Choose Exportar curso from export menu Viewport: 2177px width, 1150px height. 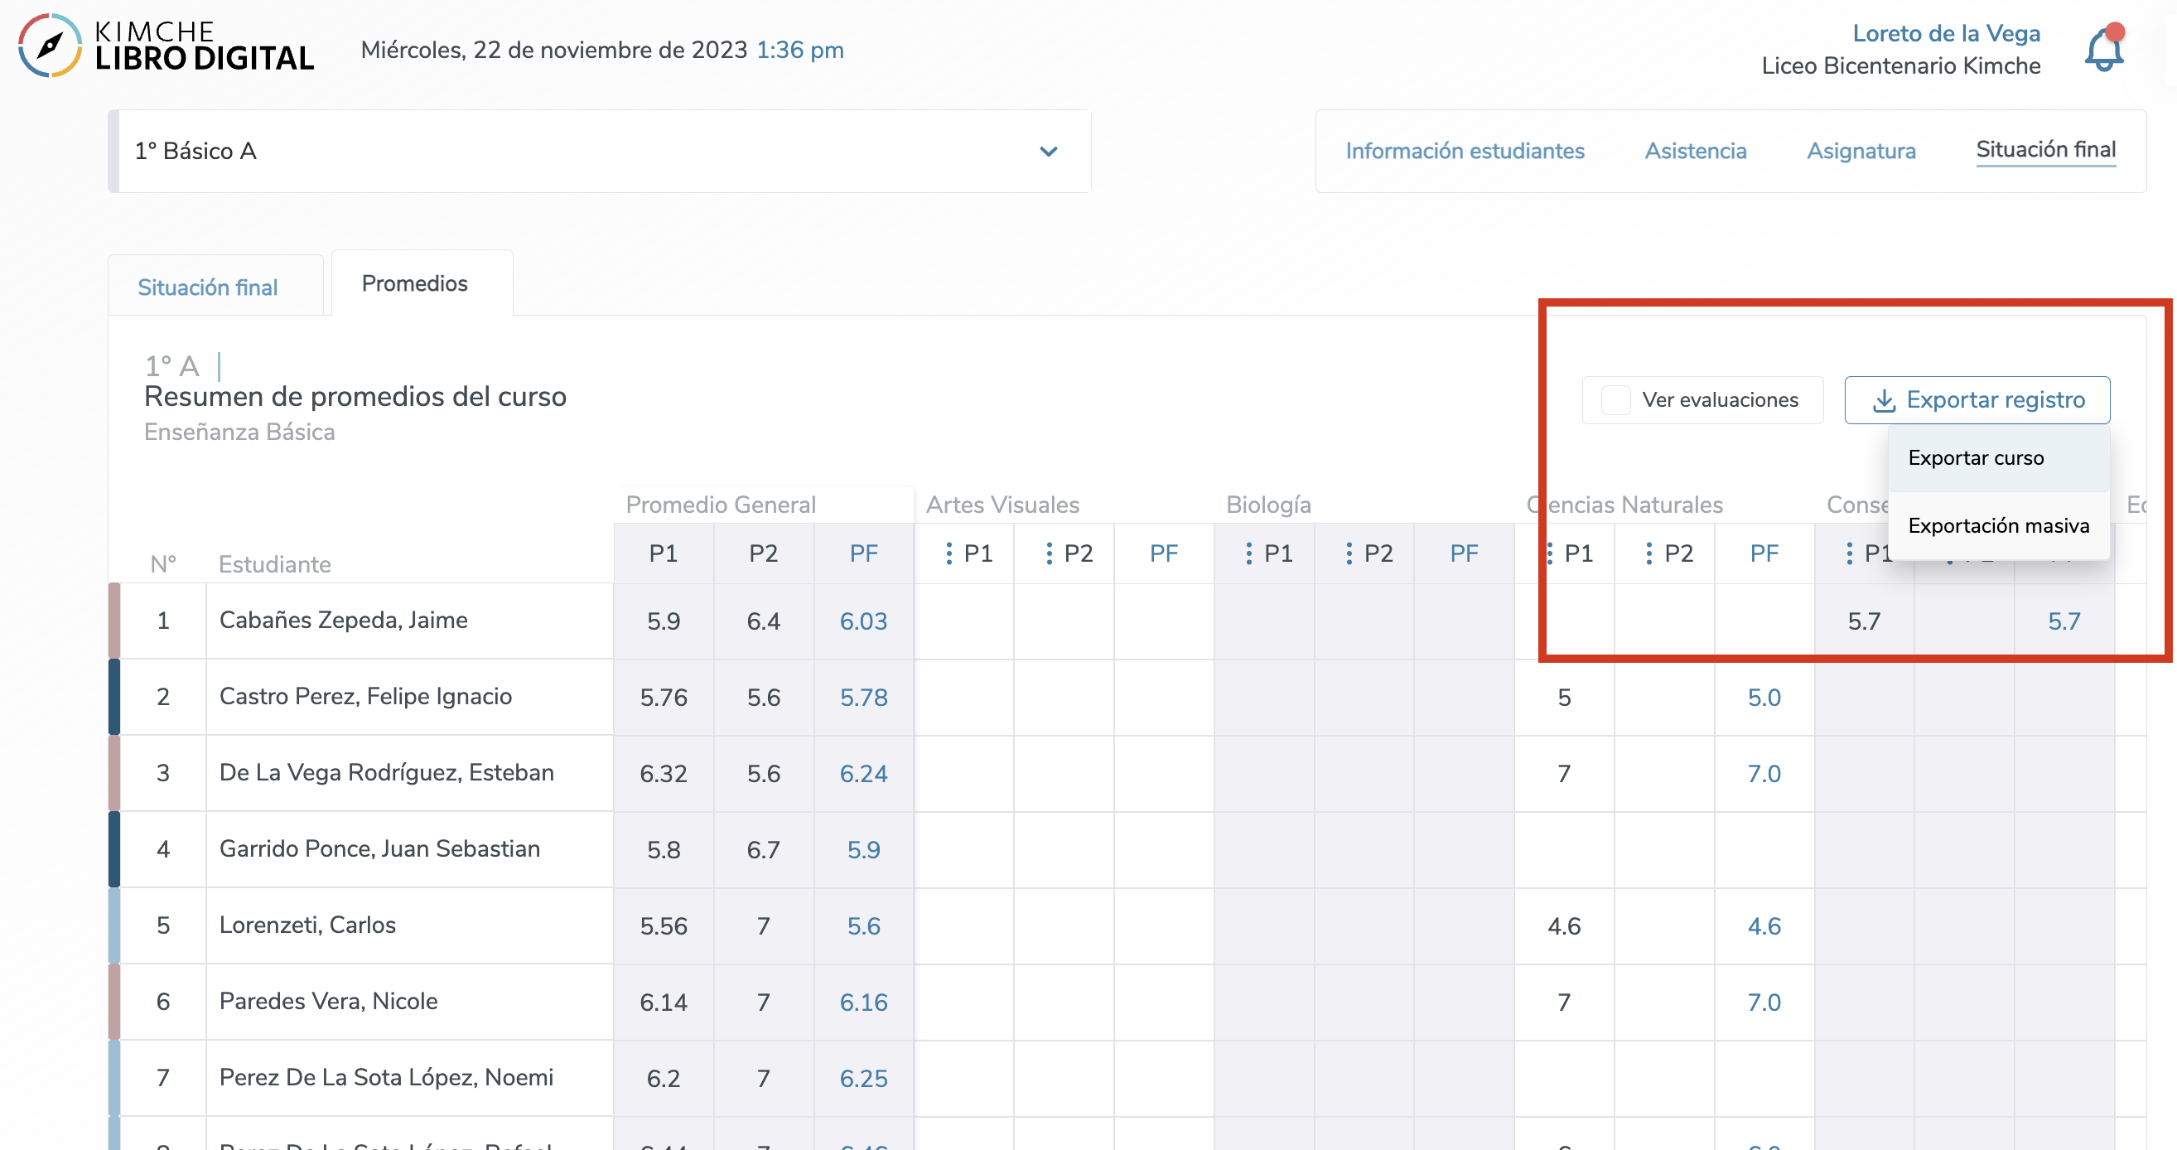click(1975, 458)
